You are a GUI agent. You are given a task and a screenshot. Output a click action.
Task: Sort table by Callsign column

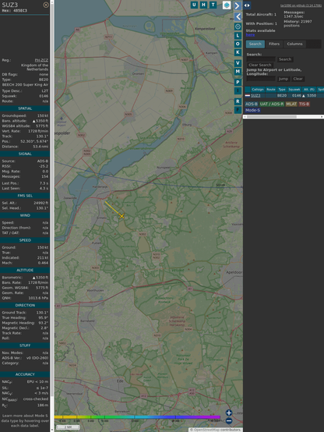[x=257, y=90]
